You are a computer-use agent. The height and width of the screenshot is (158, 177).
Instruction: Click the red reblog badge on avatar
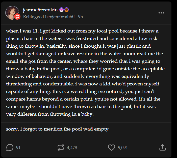(x=17, y=17)
